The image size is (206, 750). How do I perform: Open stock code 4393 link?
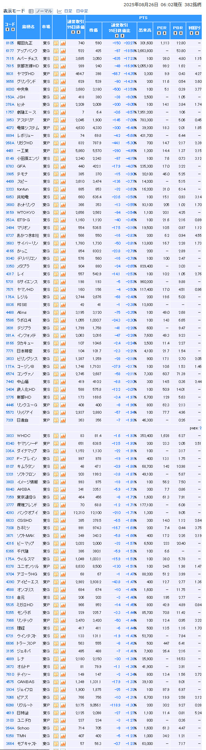(x=10, y=513)
